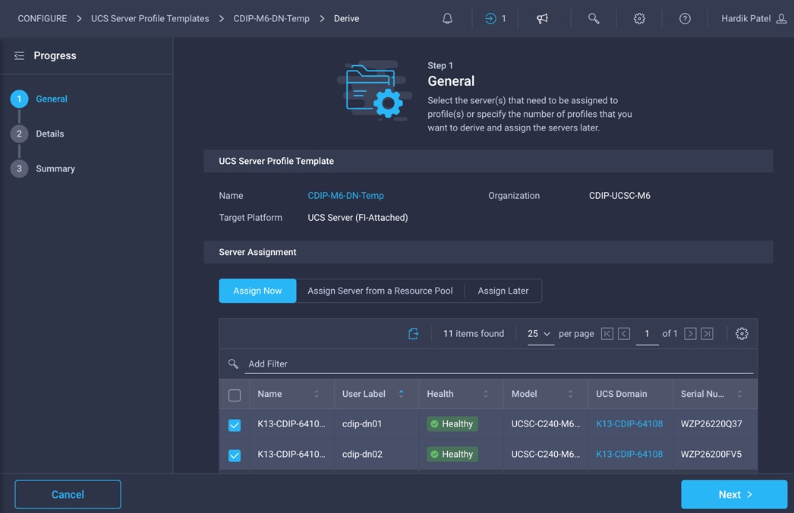Click the Healthy badge for cdip-dn02
794x513 pixels.
click(452, 455)
